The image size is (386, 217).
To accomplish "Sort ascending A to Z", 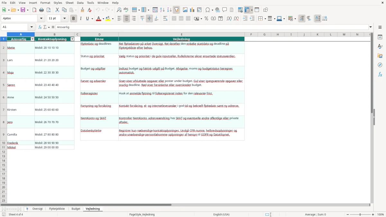I will click(162, 10).
